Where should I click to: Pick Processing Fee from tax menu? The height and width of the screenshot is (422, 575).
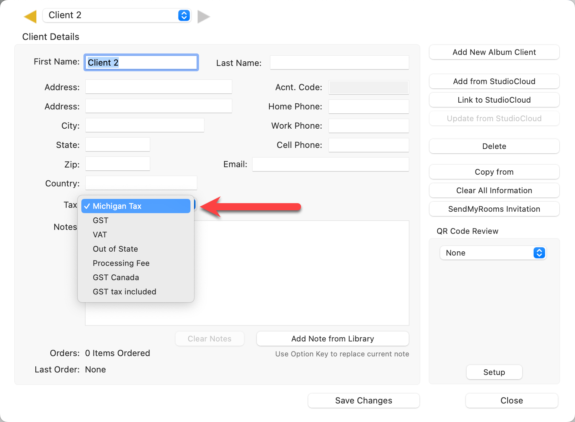tap(121, 263)
